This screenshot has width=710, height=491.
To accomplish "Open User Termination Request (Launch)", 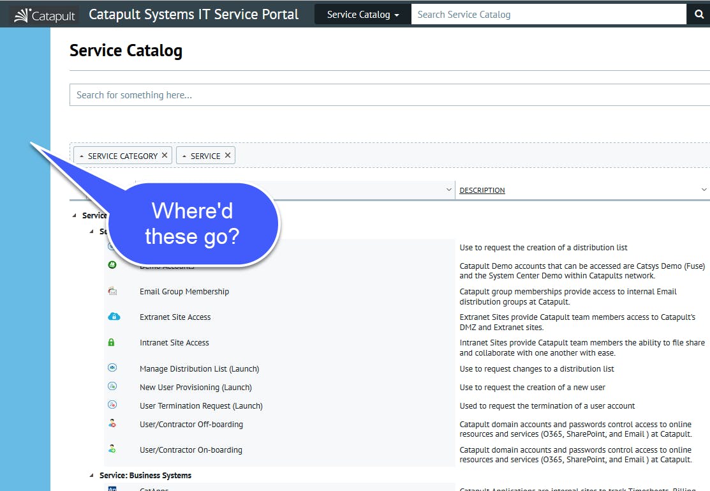I will point(201,406).
